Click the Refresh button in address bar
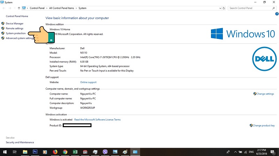The height and width of the screenshot is (156, 279). (224, 8)
